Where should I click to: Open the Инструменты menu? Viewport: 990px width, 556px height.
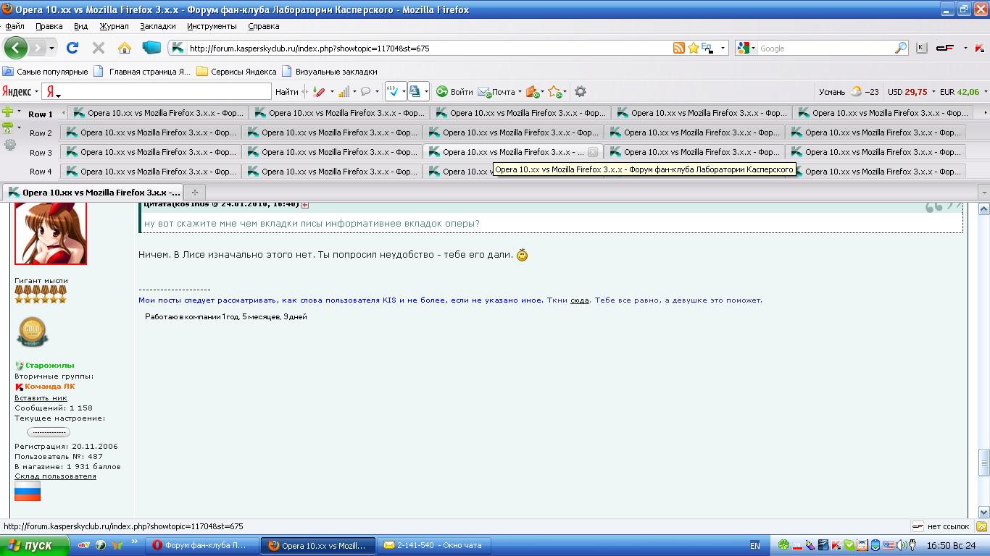(x=212, y=26)
